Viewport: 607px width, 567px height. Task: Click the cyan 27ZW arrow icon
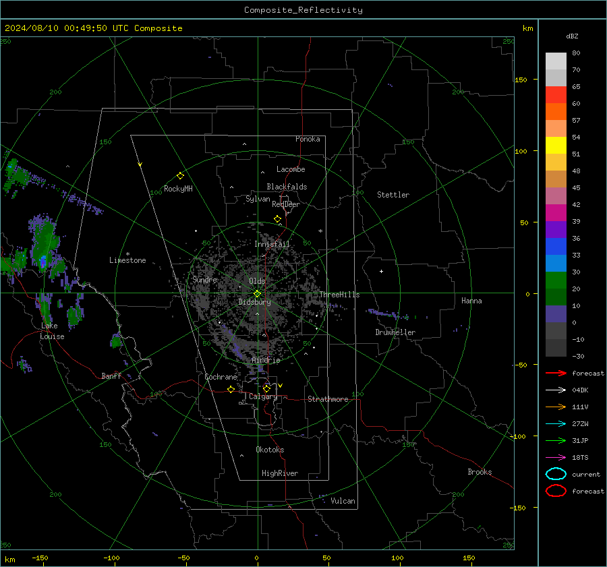click(x=556, y=424)
